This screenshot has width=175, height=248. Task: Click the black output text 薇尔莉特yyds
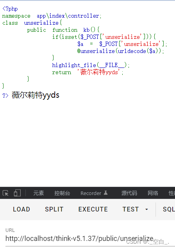[x=36, y=95]
